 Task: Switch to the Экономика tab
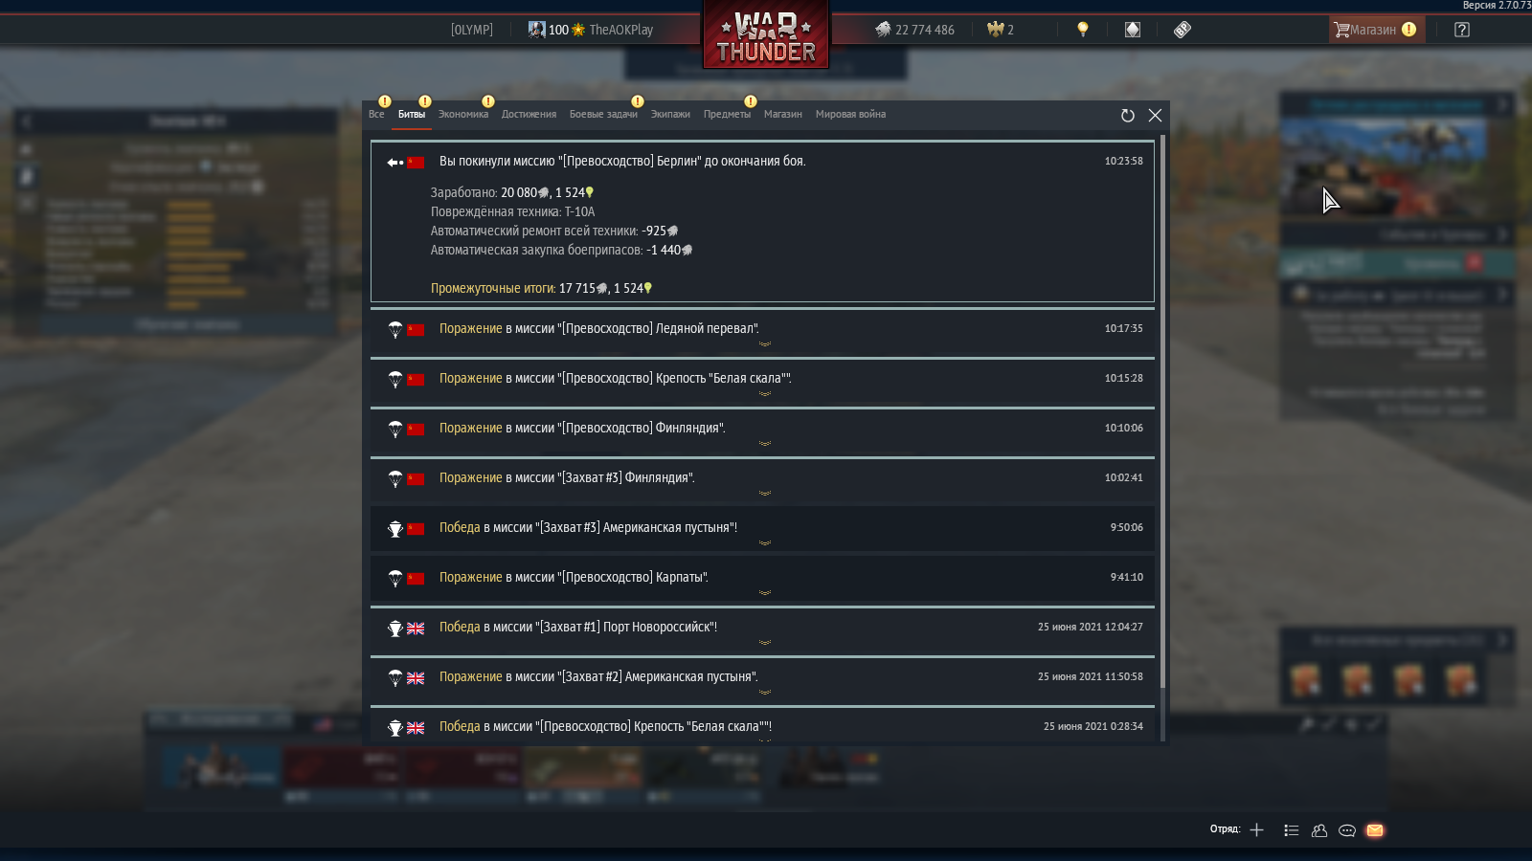tap(463, 114)
